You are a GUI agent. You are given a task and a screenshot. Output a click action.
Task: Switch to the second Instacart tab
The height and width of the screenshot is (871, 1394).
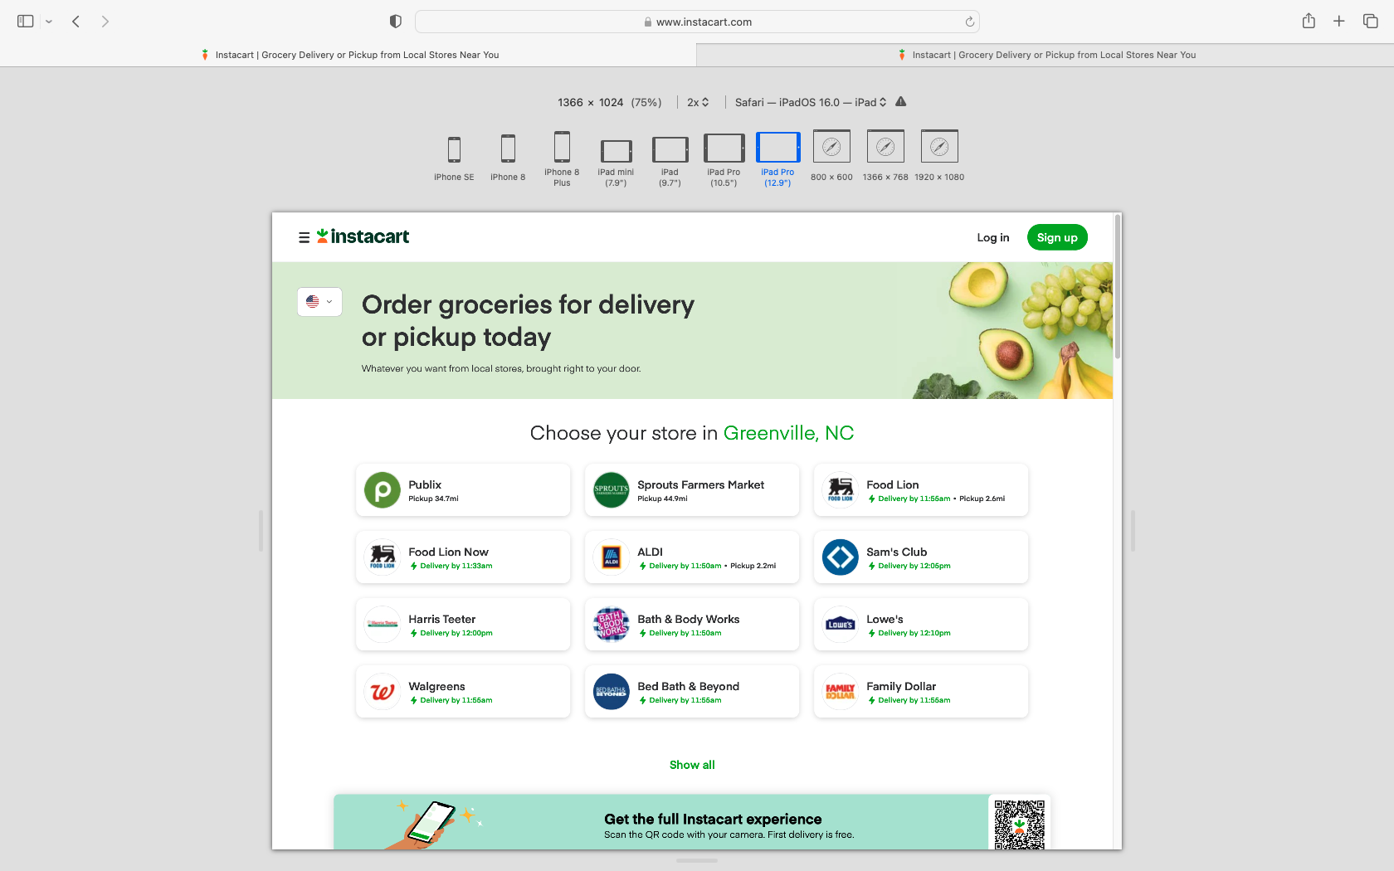click(x=1045, y=55)
